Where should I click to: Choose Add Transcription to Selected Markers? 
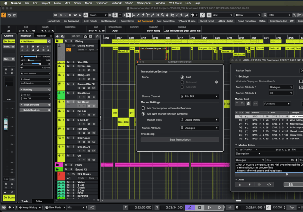[144, 108]
